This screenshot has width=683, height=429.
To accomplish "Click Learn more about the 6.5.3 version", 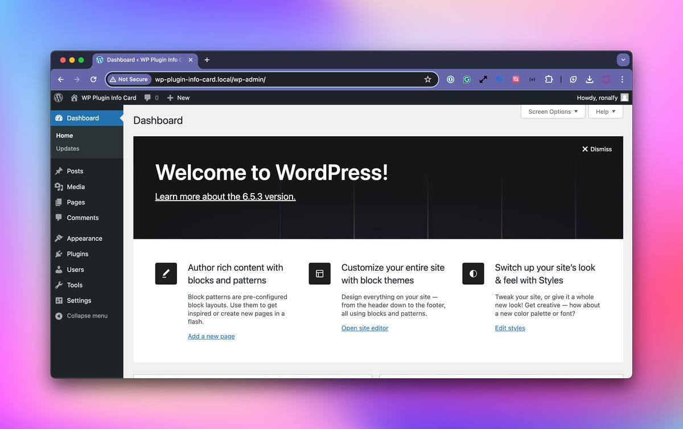I will 225,197.
